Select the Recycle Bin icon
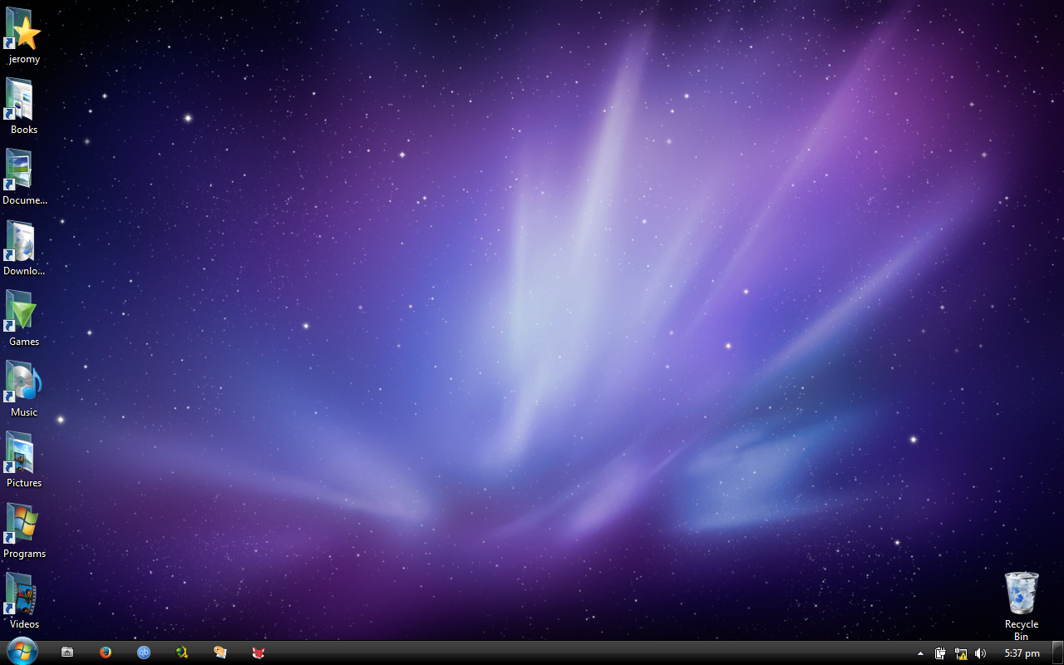 1022,605
